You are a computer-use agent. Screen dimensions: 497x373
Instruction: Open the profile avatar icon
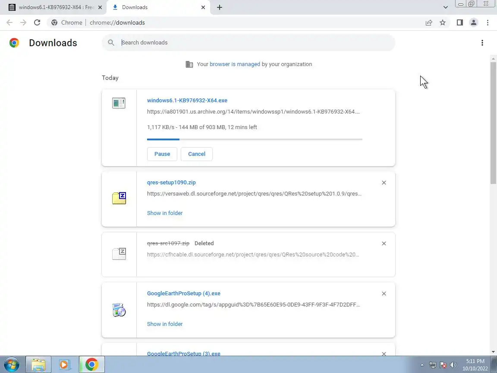(x=474, y=22)
